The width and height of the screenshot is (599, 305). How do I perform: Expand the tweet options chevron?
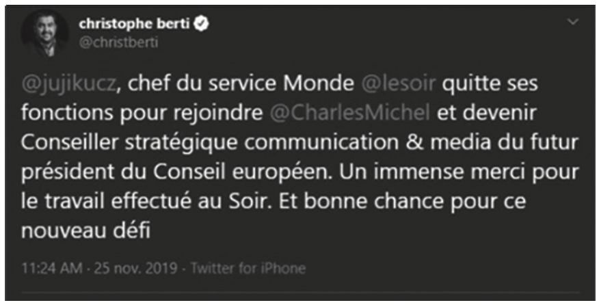573,22
